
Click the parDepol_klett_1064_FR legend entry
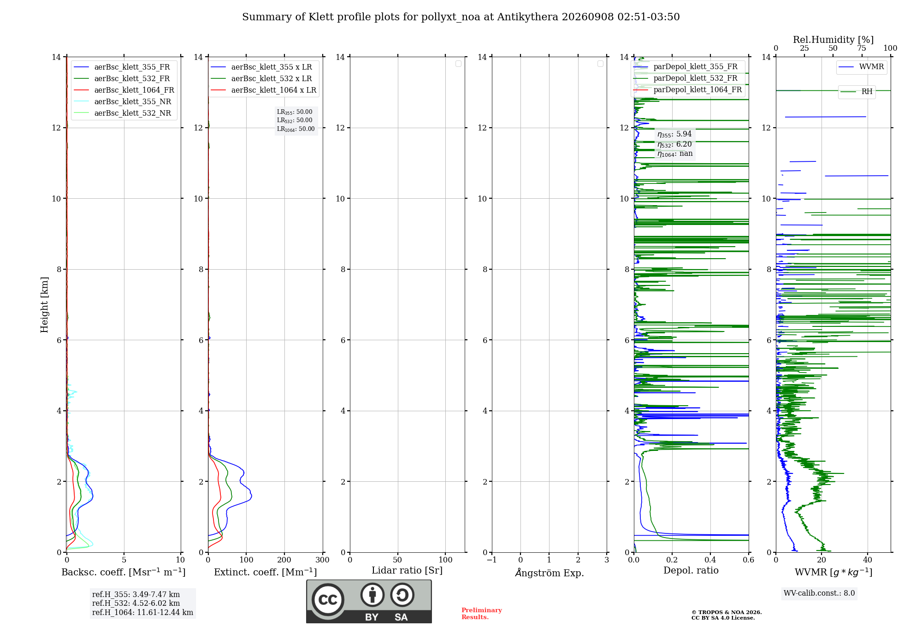688,89
